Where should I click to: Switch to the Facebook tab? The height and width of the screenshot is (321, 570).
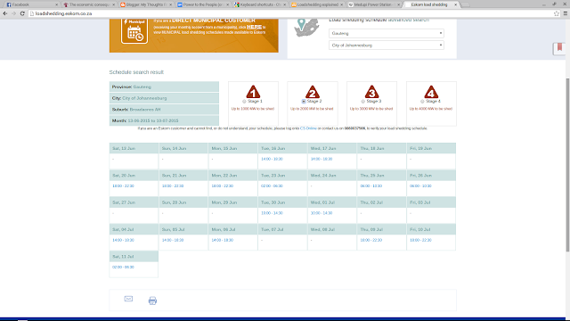(31, 4)
